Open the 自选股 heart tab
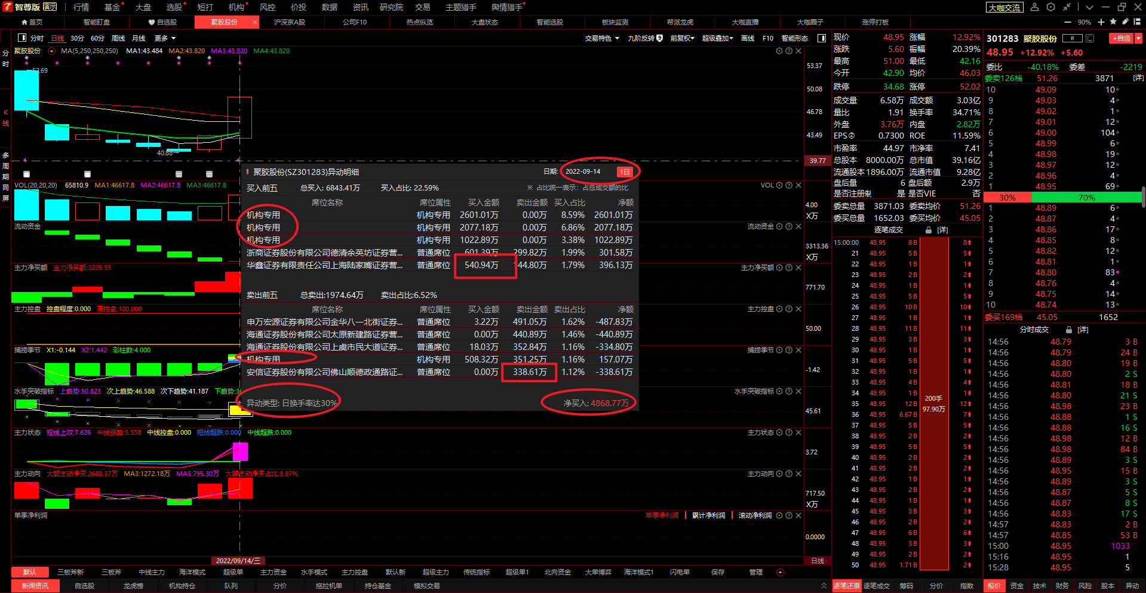 point(162,22)
